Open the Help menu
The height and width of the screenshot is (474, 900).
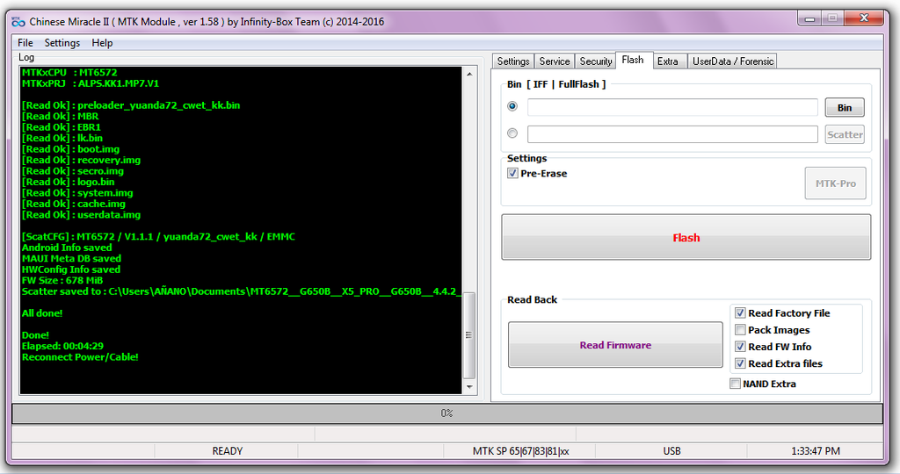tap(102, 43)
